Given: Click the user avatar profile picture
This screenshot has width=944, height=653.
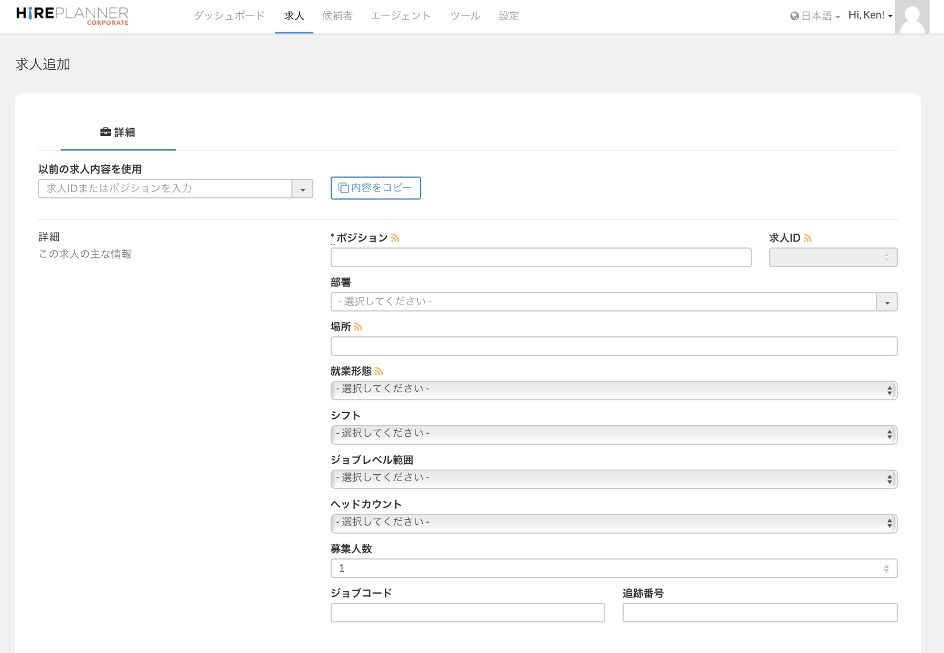Looking at the screenshot, I should [912, 17].
